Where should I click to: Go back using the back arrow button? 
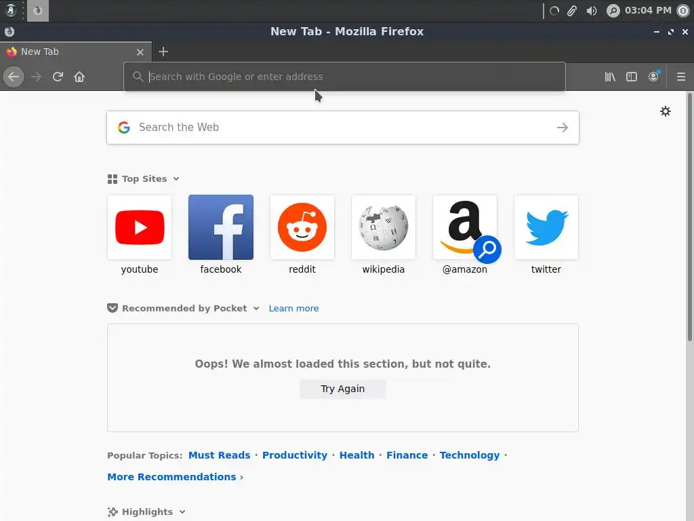tap(14, 77)
